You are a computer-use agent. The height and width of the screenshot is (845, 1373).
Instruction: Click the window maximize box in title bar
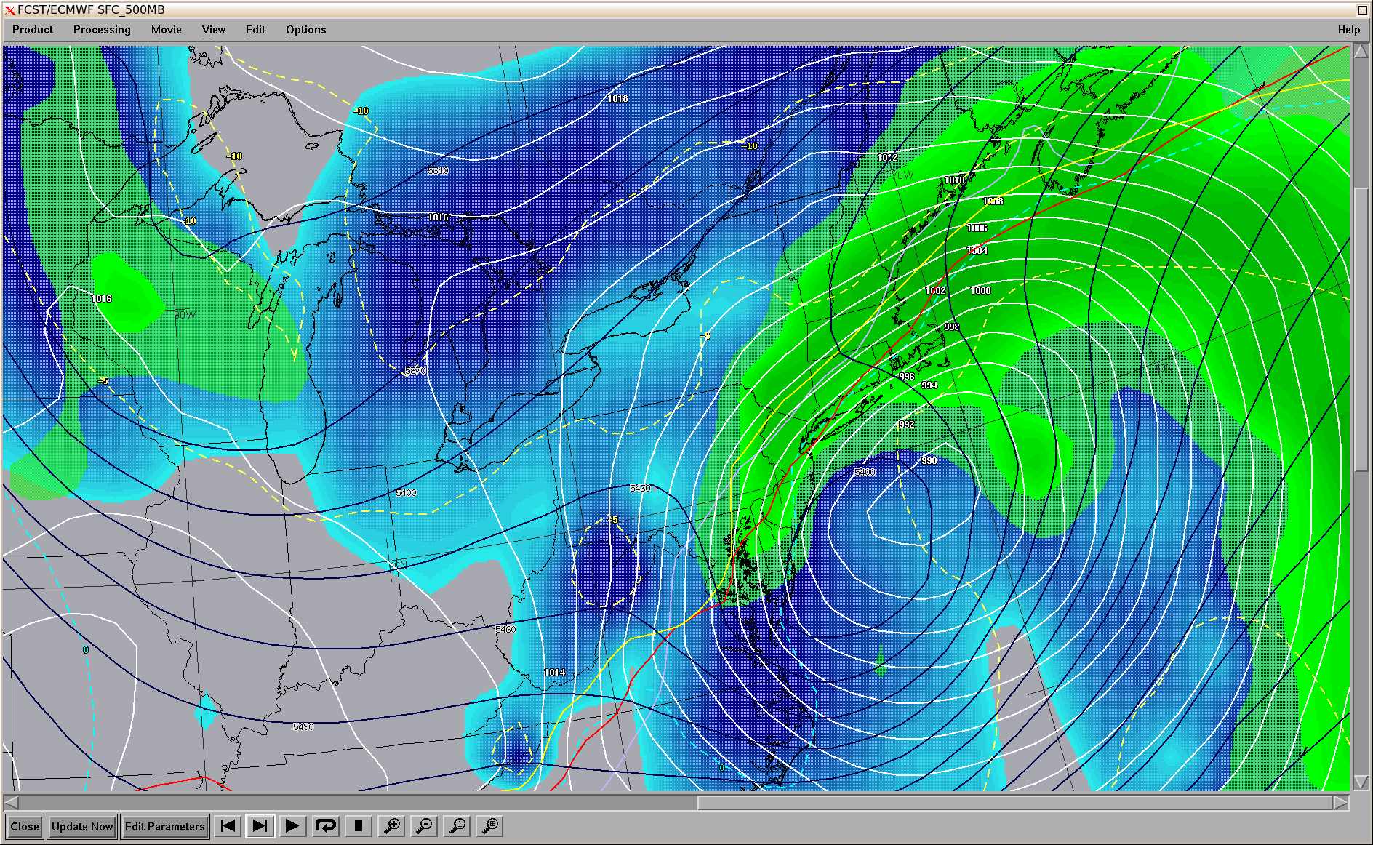[x=1363, y=9]
